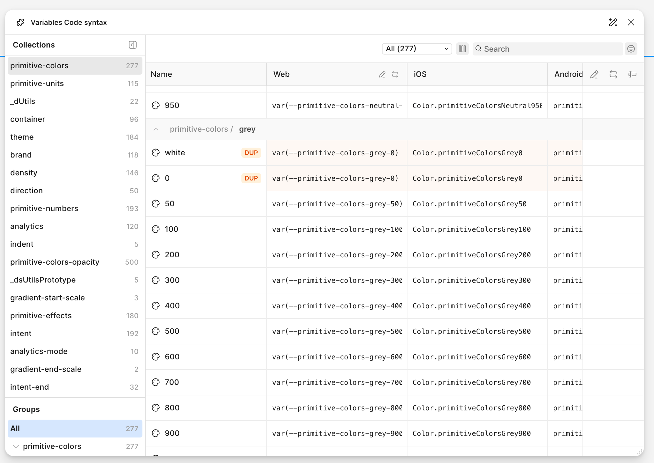Open the columns layout icon button
Screen dimensions: 654x463
pyautogui.click(x=462, y=49)
